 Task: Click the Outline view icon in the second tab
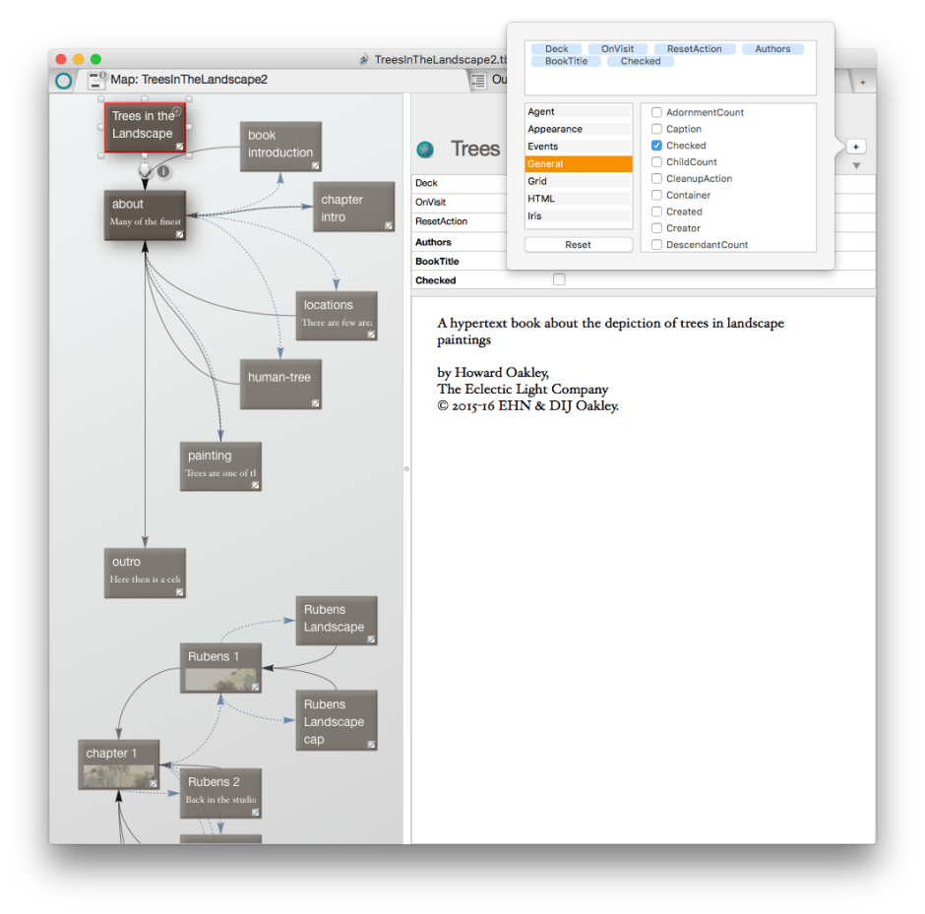pyautogui.click(x=478, y=80)
